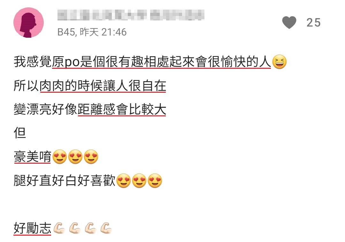Like the comment with the heart icon
This screenshot has height=242, width=345.
pos(289,22)
